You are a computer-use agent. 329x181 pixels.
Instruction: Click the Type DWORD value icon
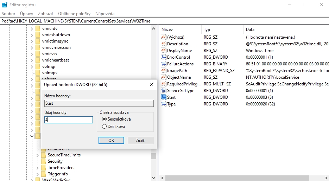(x=164, y=104)
